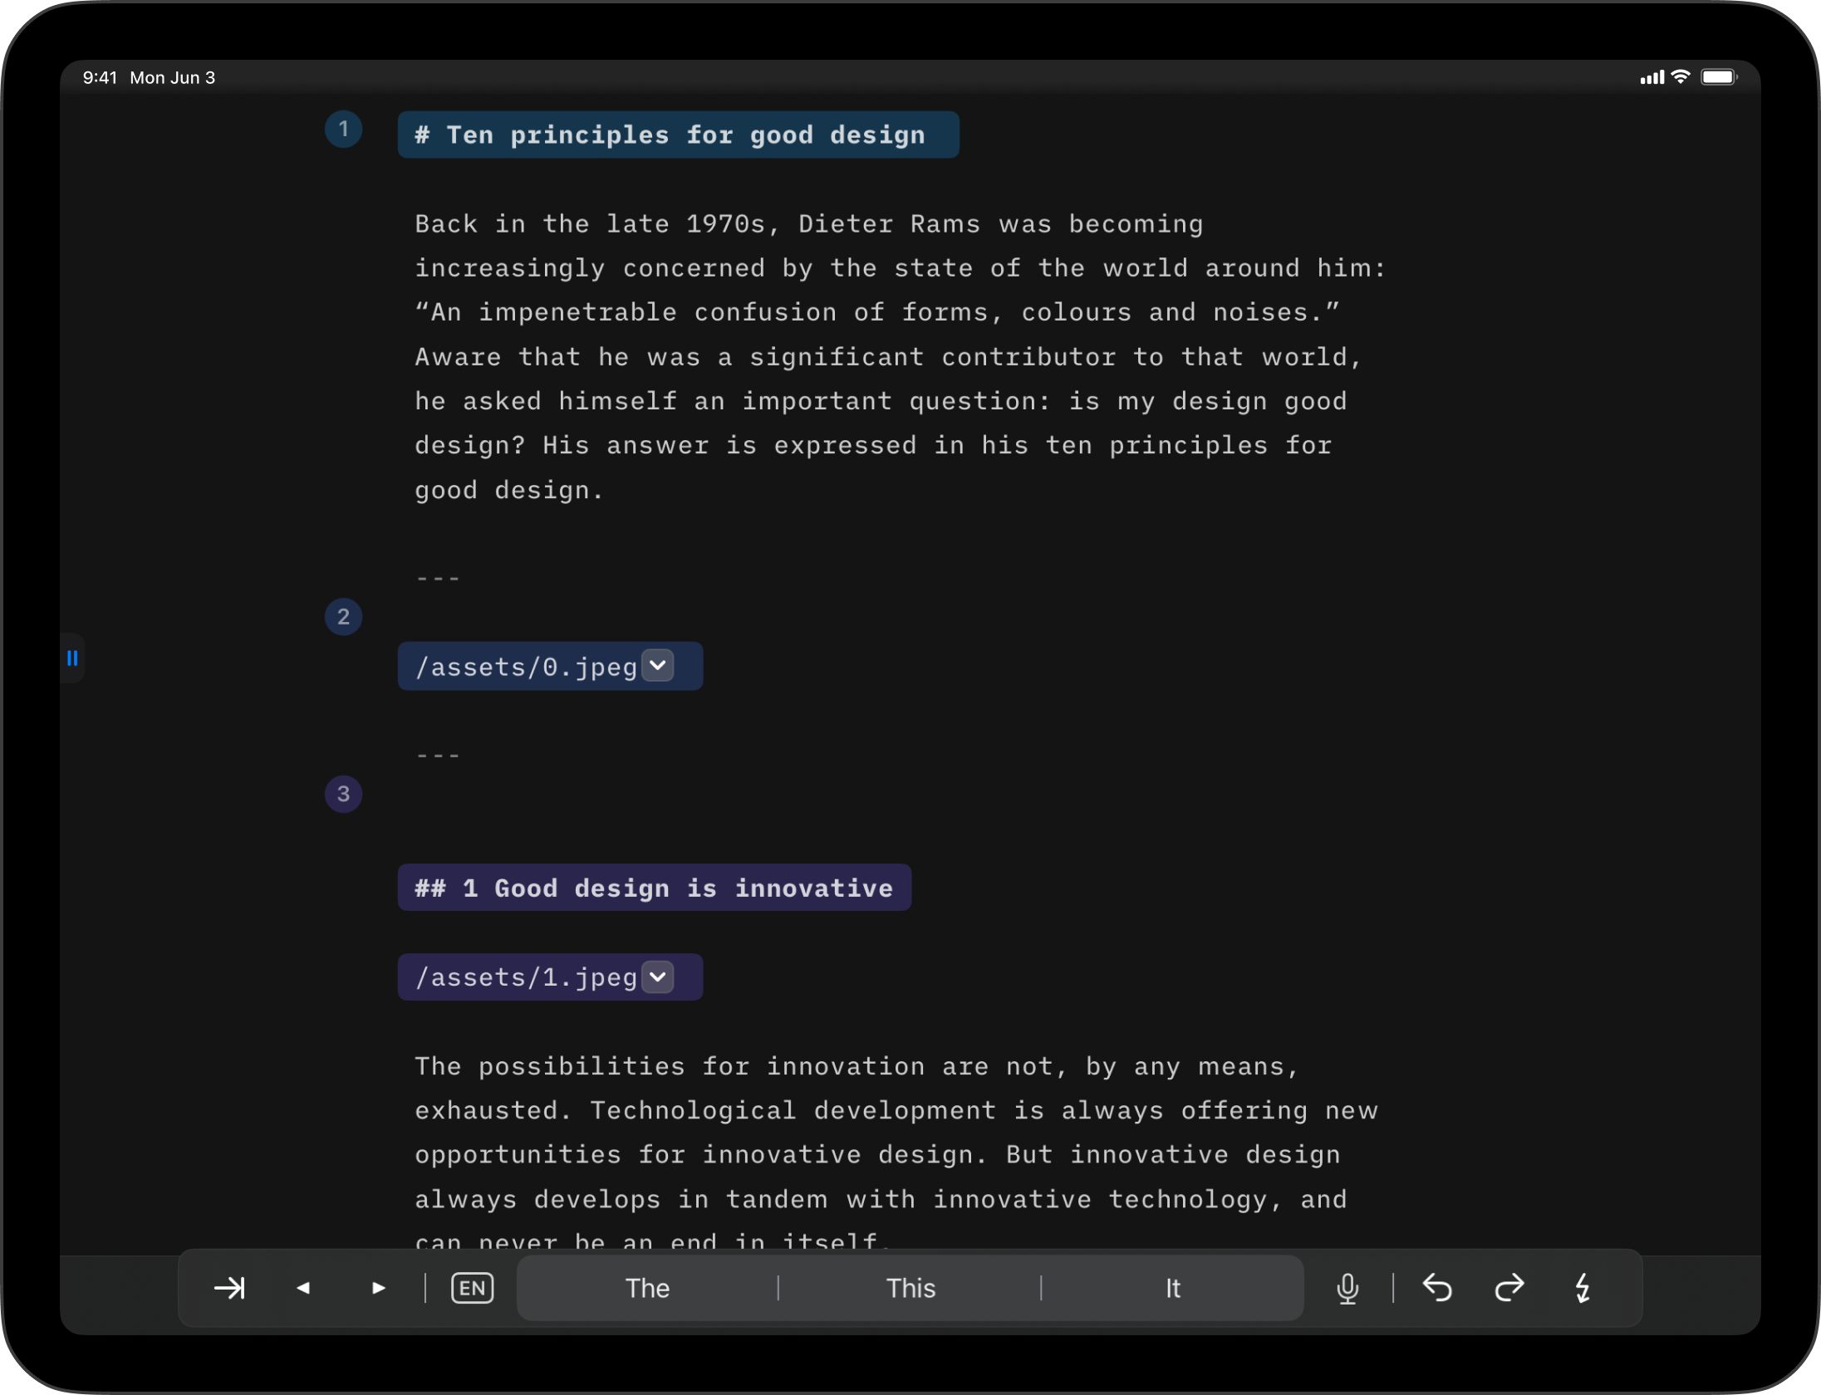This screenshot has height=1395, width=1821.
Task: Open the lightning bolt quick actions
Action: [1583, 1288]
